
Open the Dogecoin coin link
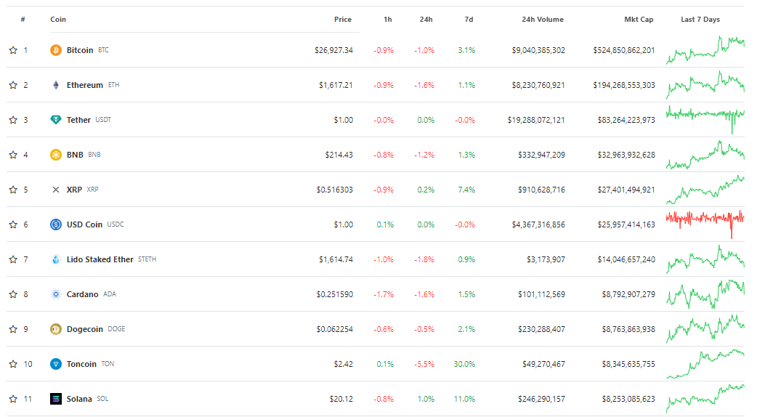84,329
